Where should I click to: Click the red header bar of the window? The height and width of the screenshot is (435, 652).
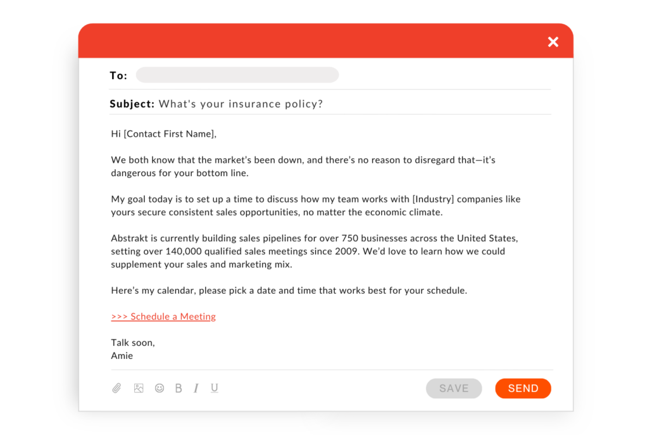pyautogui.click(x=317, y=42)
